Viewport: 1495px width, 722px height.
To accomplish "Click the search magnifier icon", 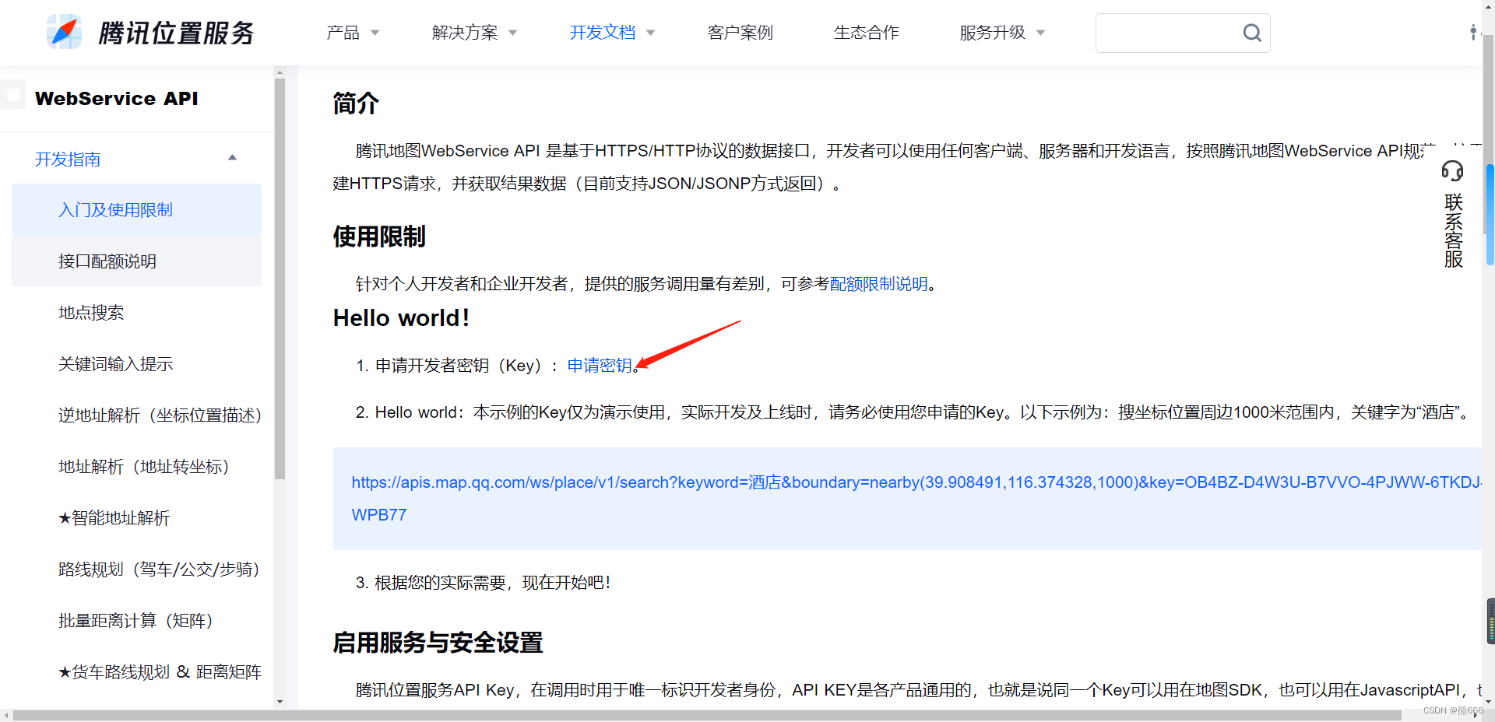I will coord(1251,33).
